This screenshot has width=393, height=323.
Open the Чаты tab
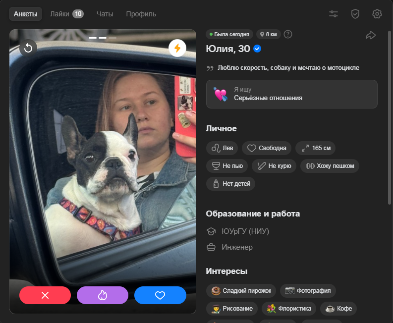click(x=105, y=14)
